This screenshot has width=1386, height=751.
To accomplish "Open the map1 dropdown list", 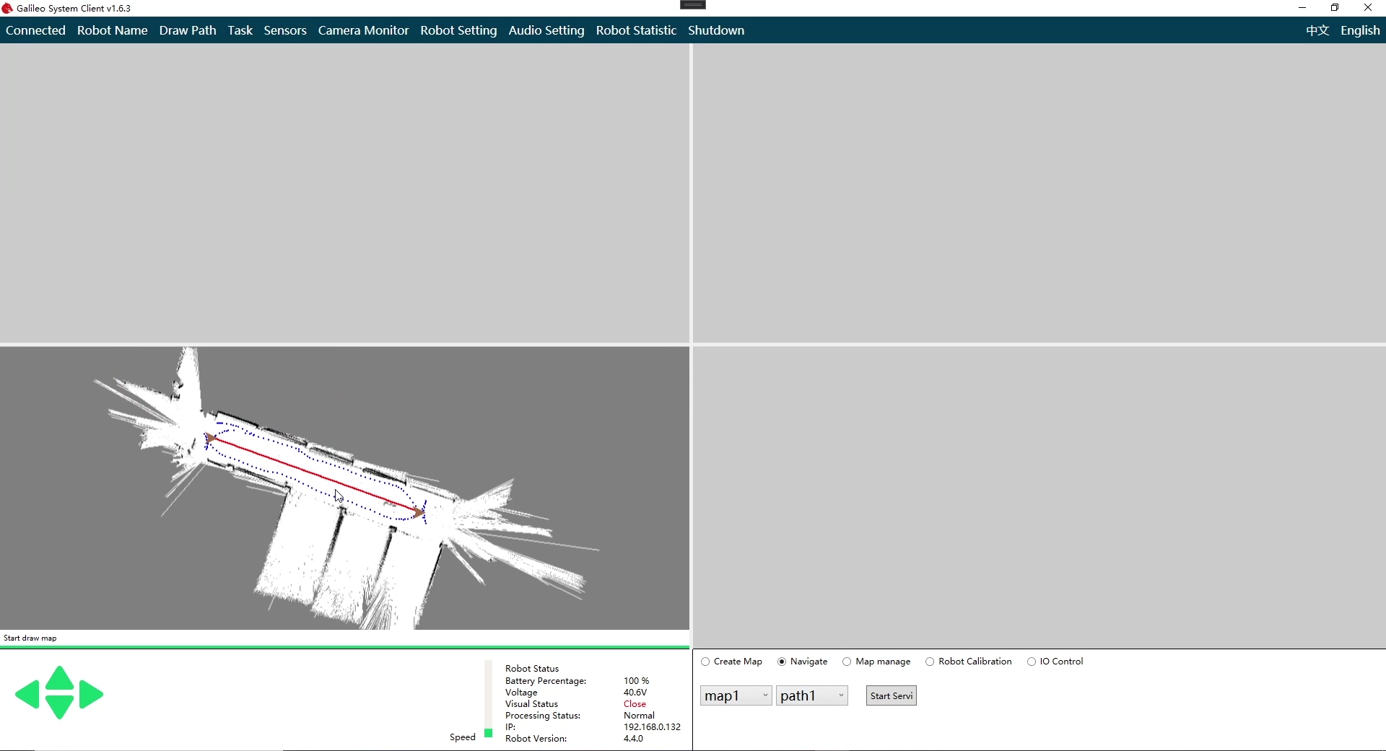I will click(x=736, y=695).
